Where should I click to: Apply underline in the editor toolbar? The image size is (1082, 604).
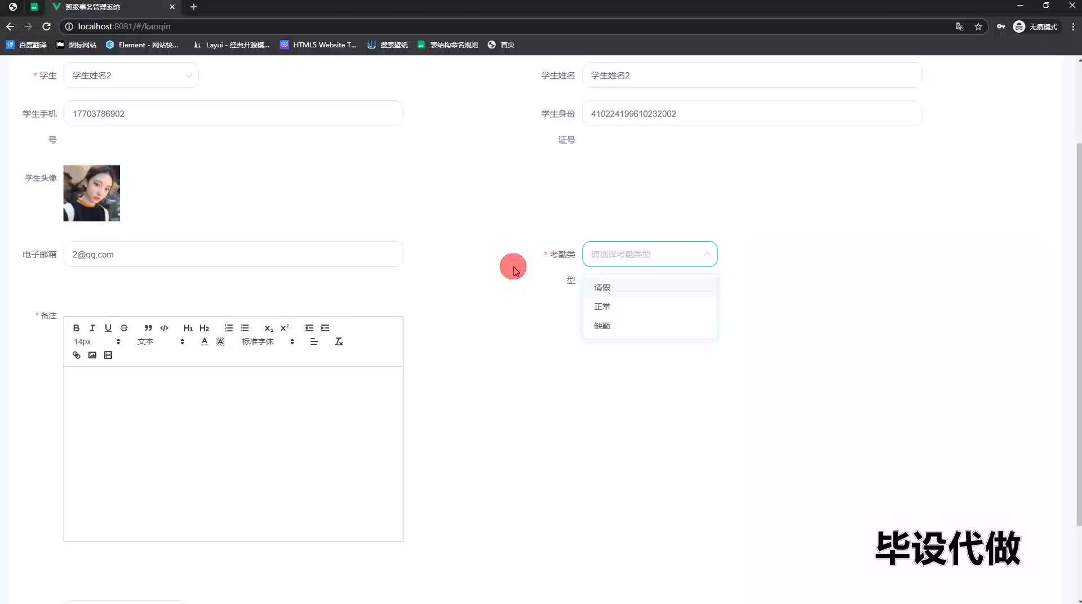108,328
